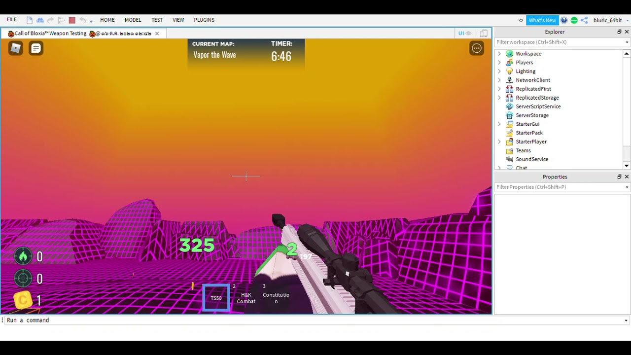This screenshot has height=355, width=631.
Task: Switch to the MODEL ribbon tab
Action: [x=133, y=20]
